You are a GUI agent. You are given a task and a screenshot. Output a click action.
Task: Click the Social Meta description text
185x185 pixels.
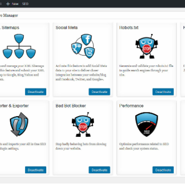[82, 72]
